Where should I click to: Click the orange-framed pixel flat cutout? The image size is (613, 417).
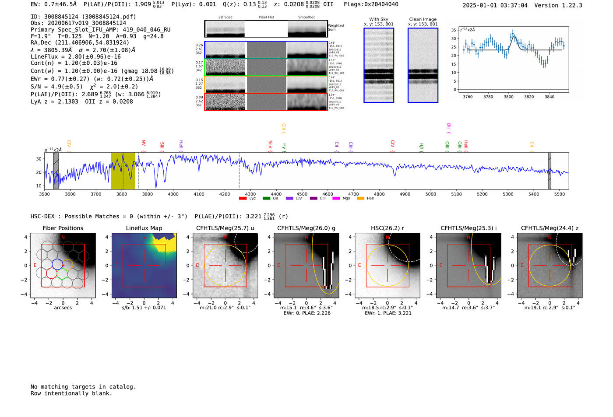266,84
